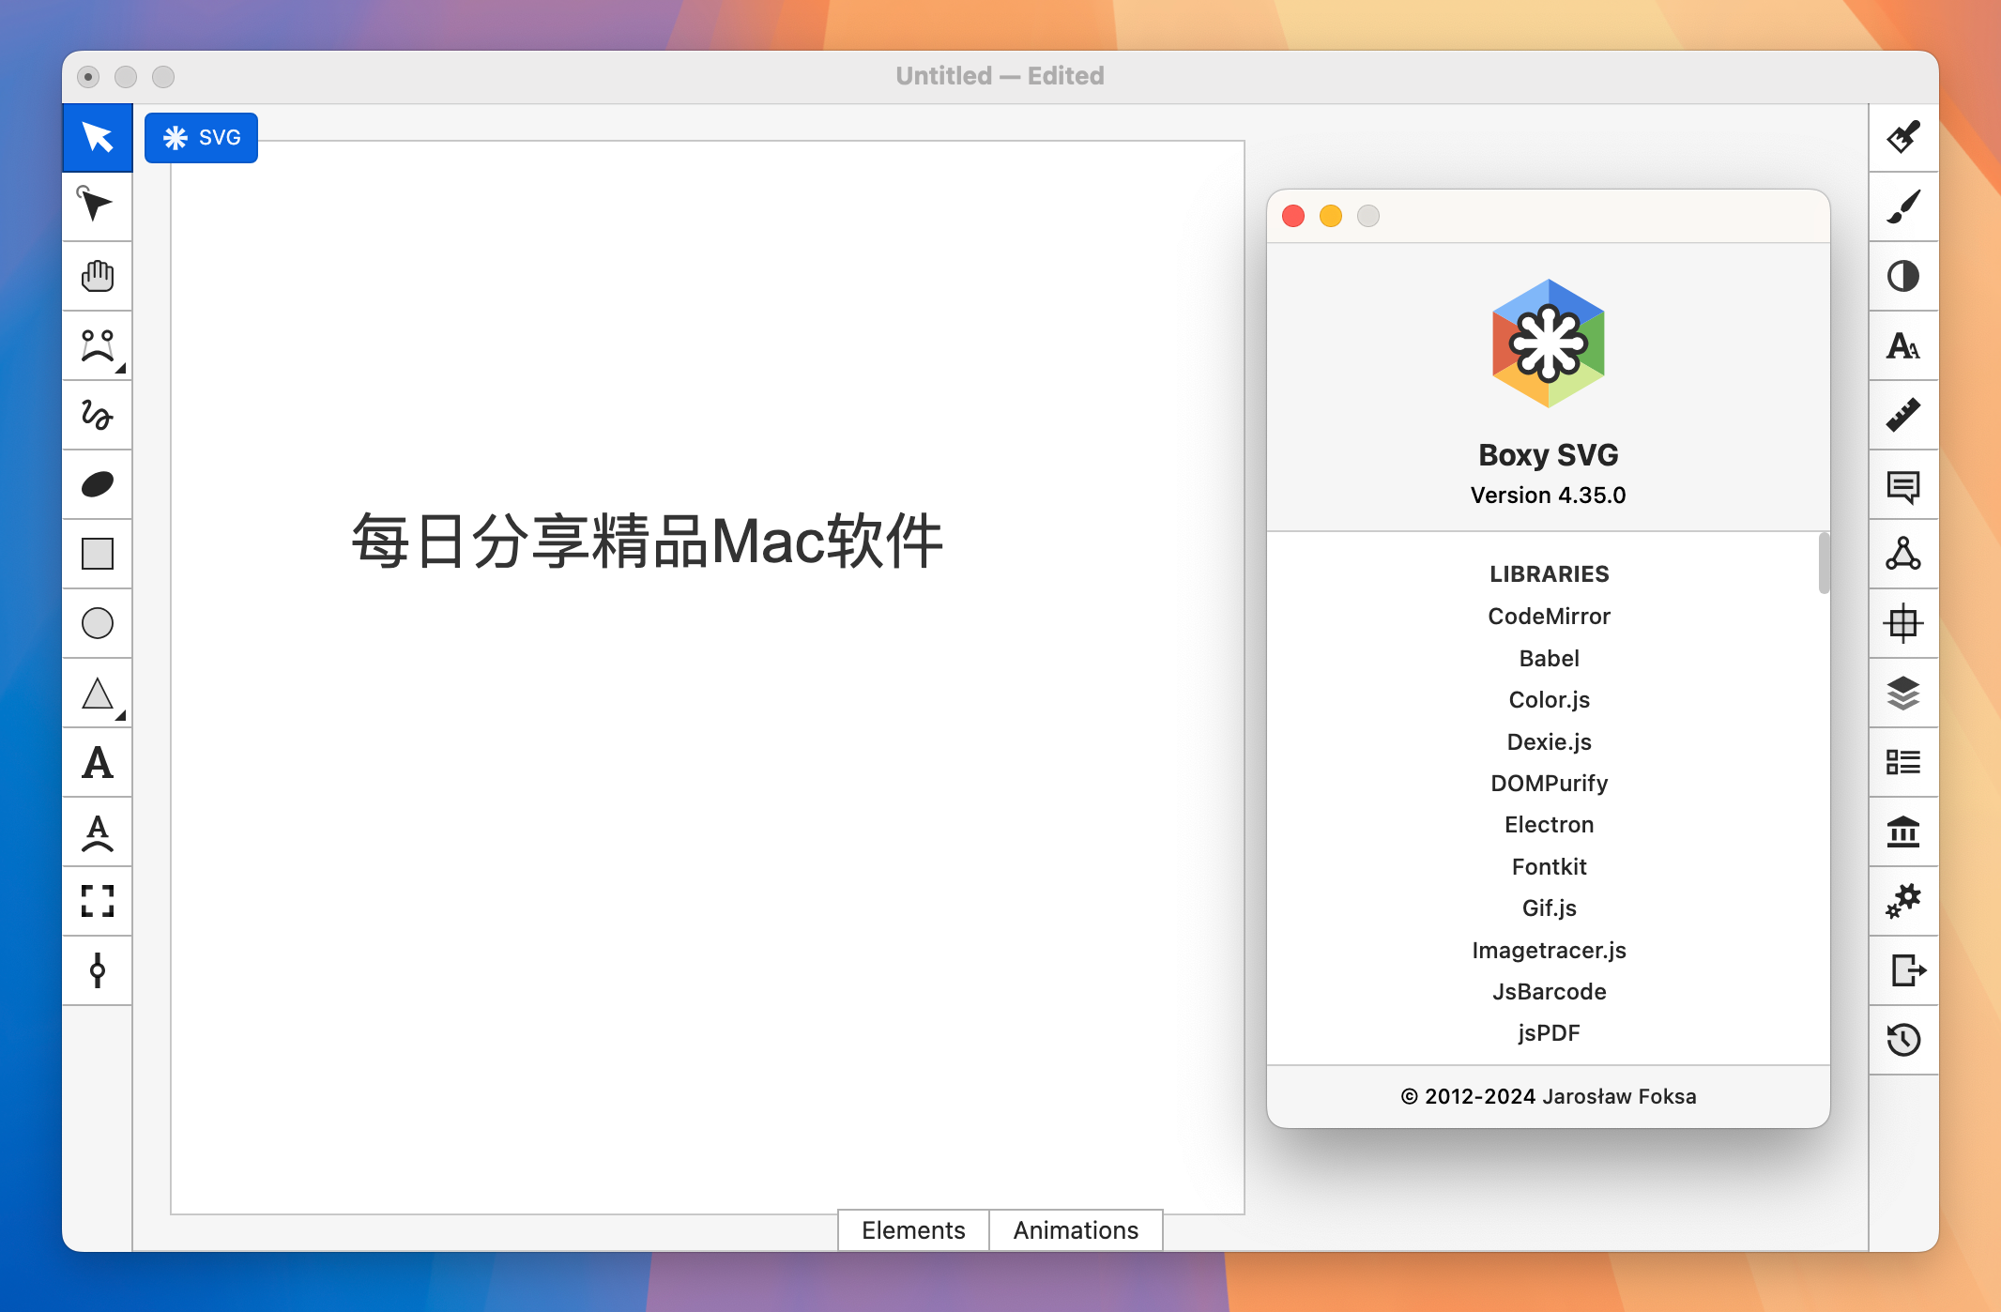Expand the triangle tool submenu corner arrow

121,716
